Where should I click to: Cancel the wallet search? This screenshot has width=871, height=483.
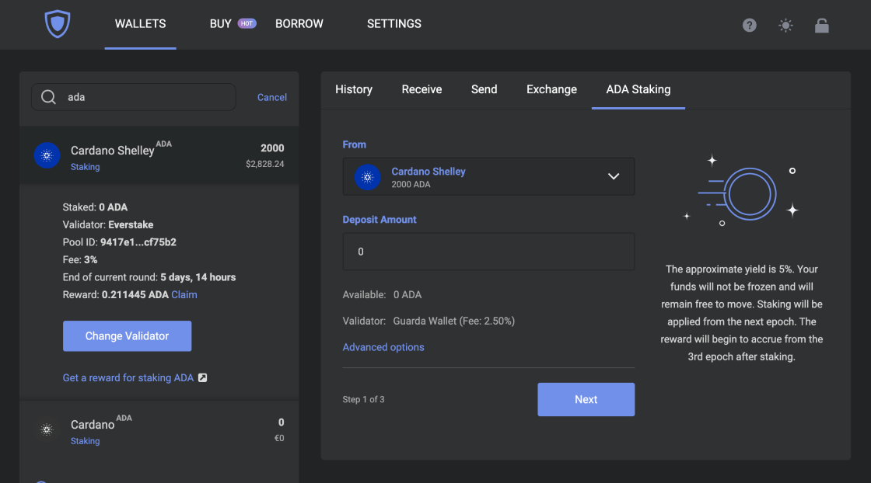pyautogui.click(x=272, y=97)
